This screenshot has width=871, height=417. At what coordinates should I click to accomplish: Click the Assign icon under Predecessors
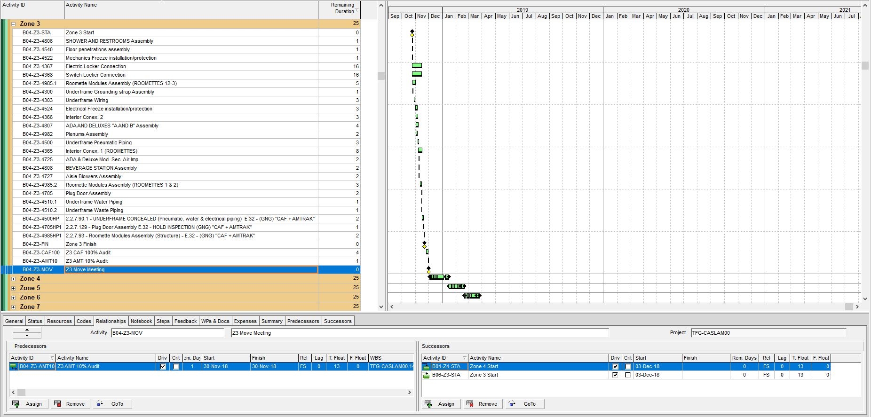pyautogui.click(x=16, y=404)
